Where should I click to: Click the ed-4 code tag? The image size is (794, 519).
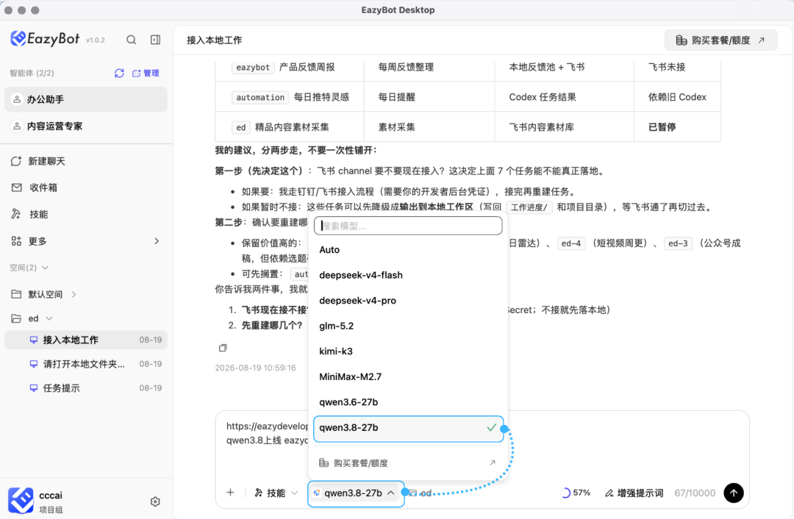point(571,243)
